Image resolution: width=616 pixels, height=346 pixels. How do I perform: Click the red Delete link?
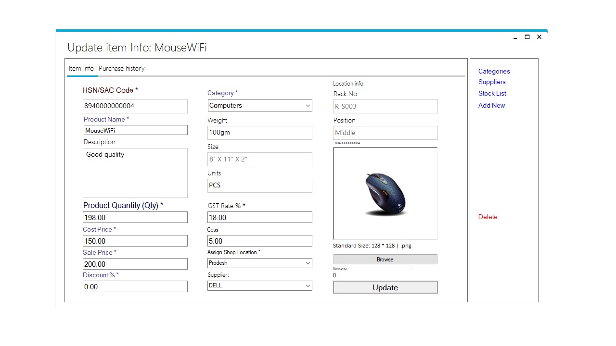tap(488, 217)
